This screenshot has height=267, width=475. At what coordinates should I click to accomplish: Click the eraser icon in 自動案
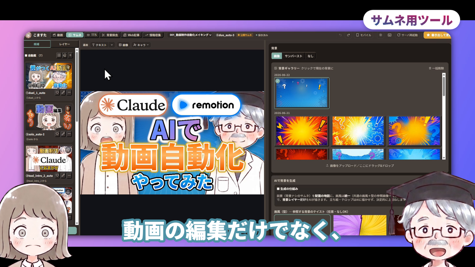(65, 55)
